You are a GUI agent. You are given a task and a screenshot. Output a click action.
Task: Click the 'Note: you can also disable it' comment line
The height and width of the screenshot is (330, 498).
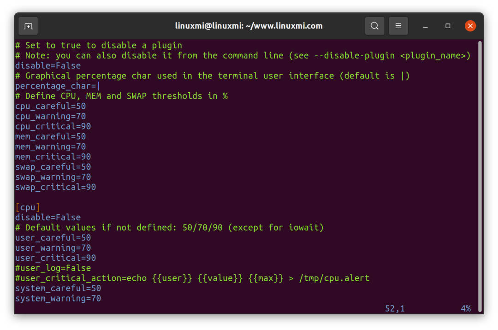coord(243,55)
